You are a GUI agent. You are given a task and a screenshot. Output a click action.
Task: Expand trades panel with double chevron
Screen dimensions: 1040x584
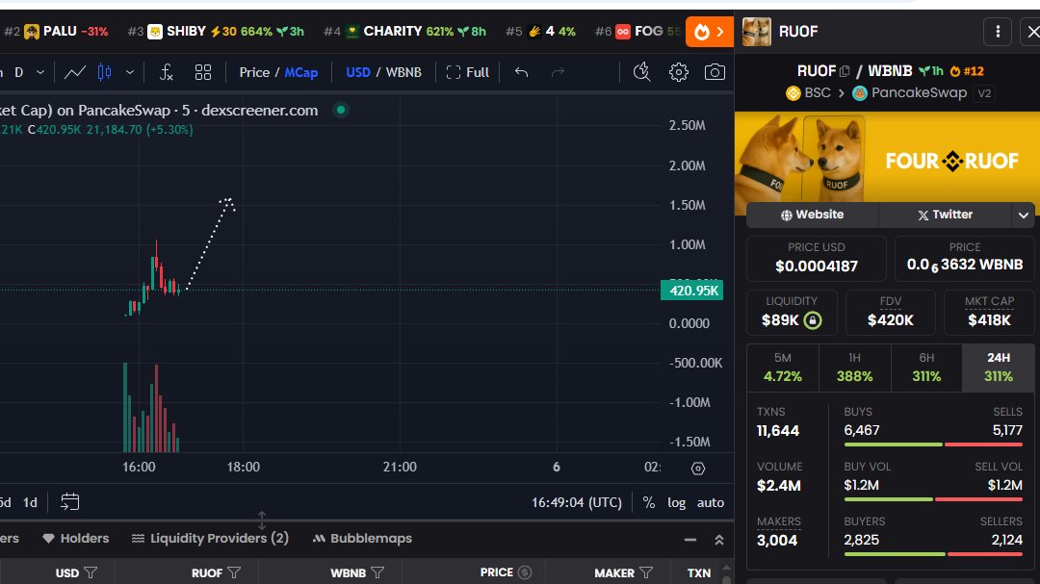[x=719, y=540]
